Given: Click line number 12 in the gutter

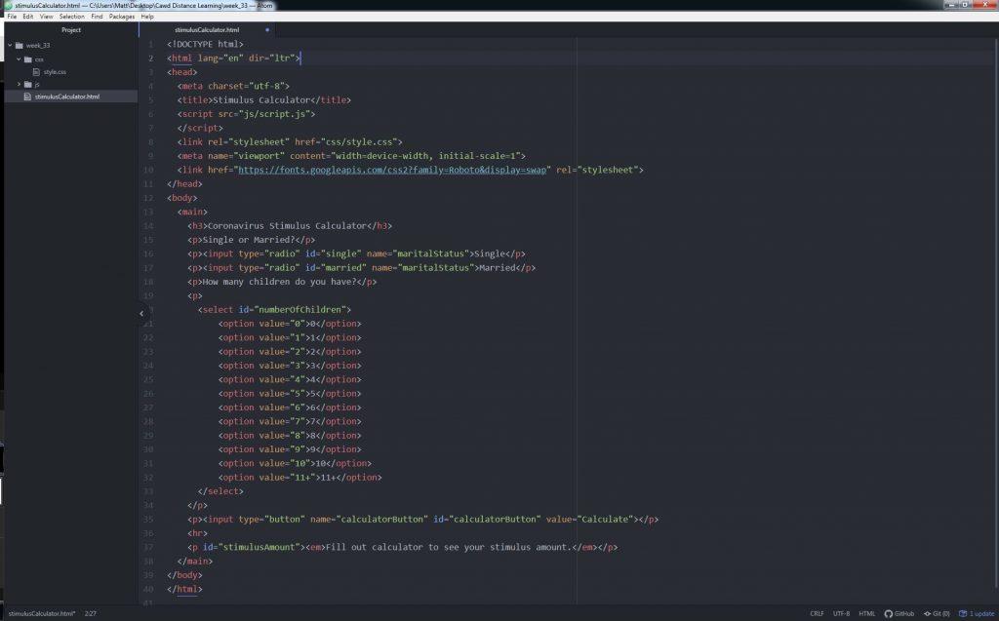Looking at the screenshot, I should click(x=148, y=198).
